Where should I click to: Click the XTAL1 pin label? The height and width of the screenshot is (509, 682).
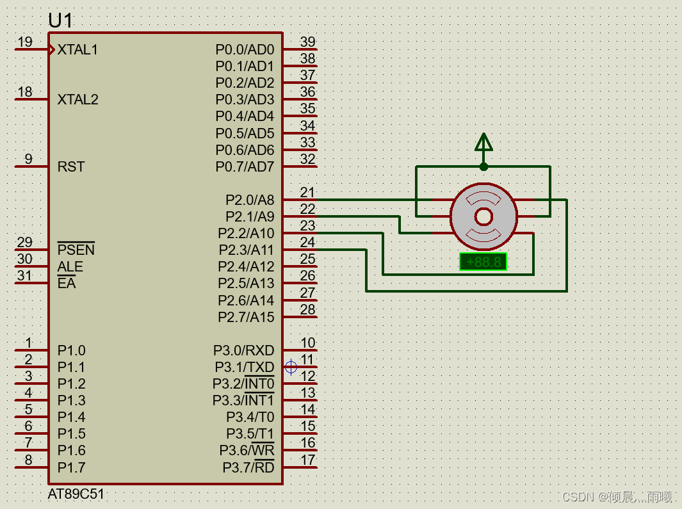[77, 49]
